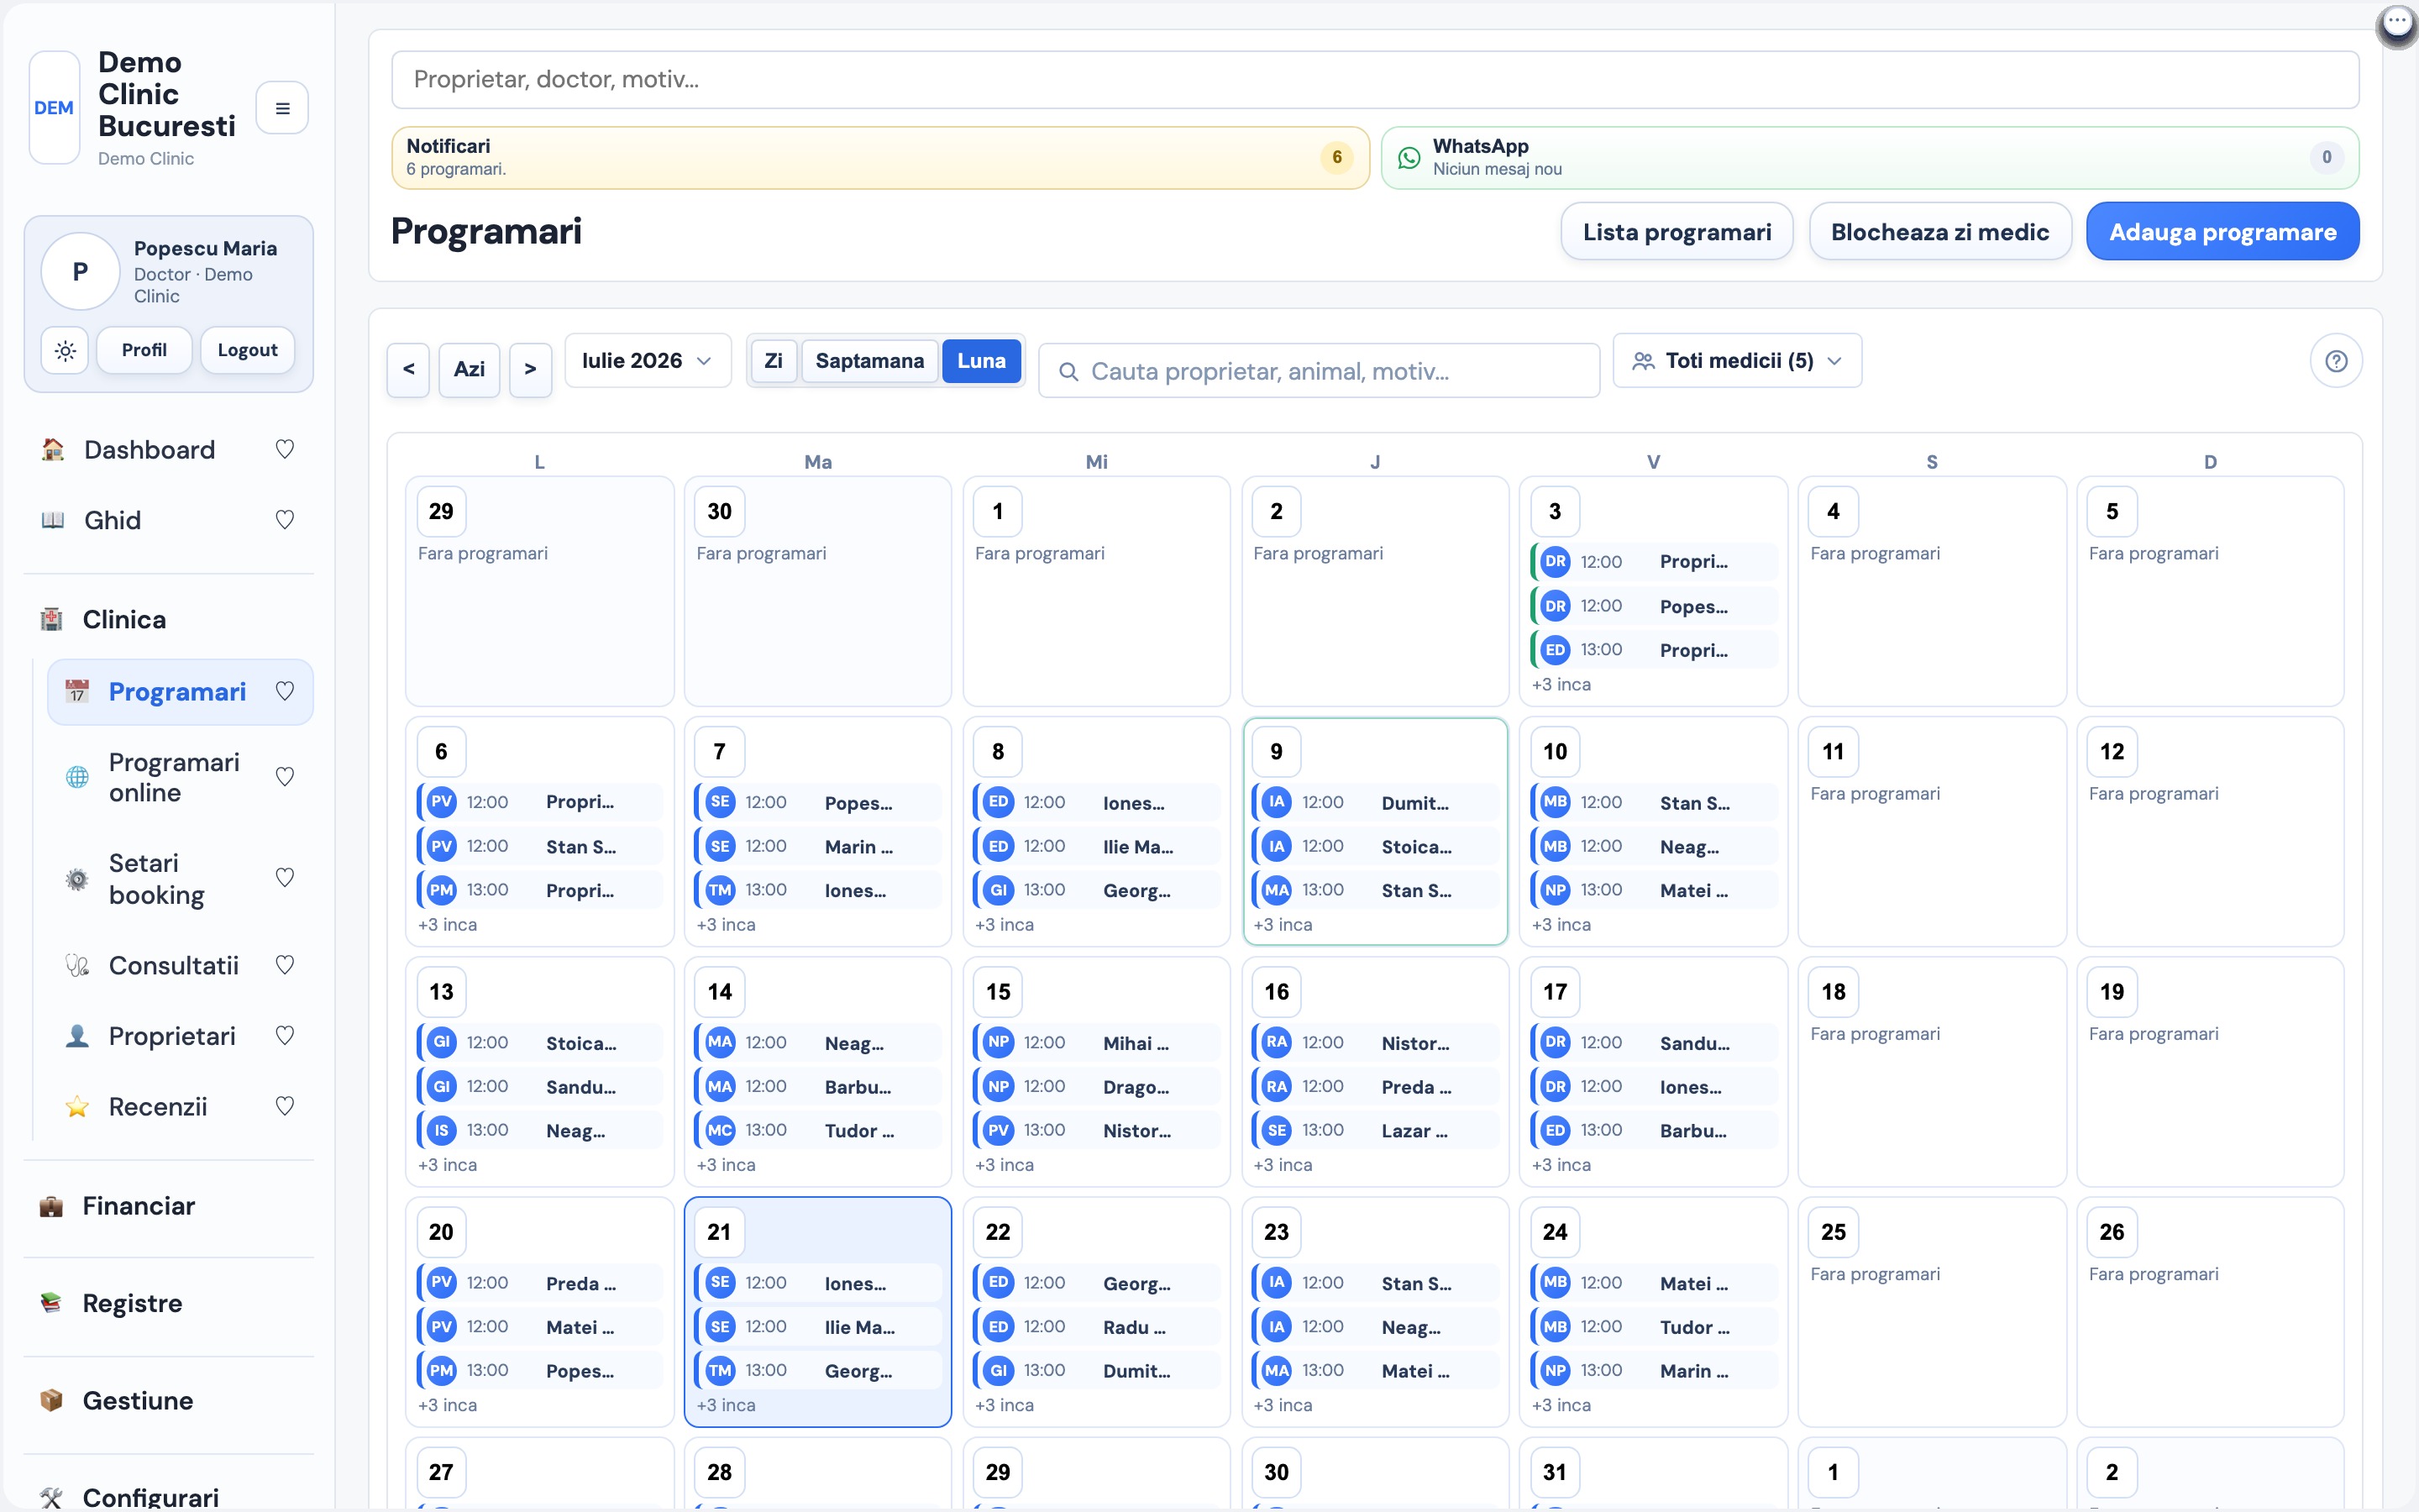Expand +3 inca on July 15
This screenshot has height=1512, width=2419.
(1005, 1165)
